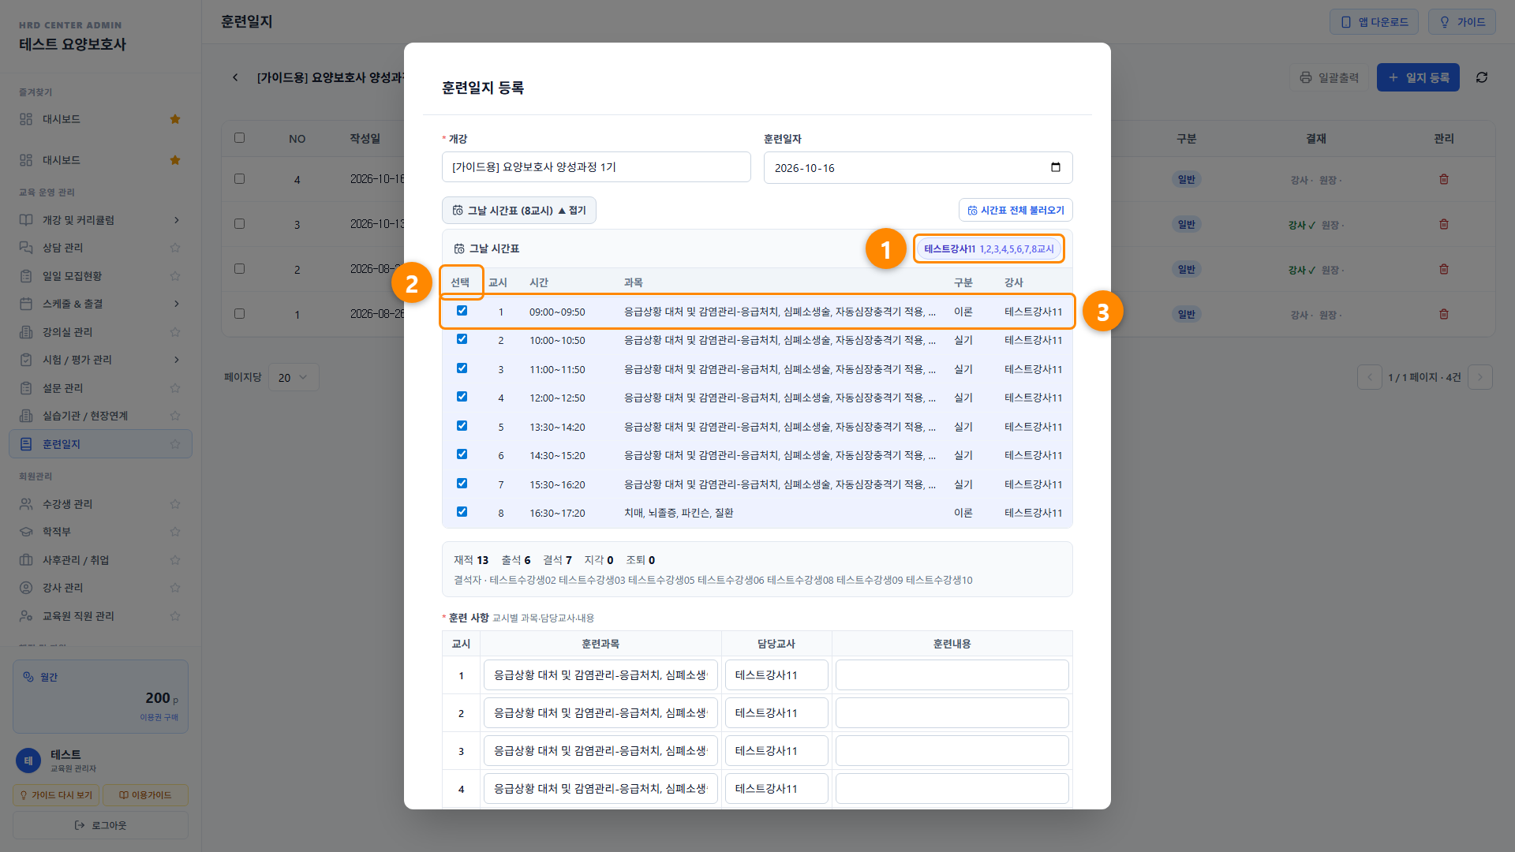The width and height of the screenshot is (1515, 852).
Task: Toggle favorite star for 강사 관리
Action: 175,588
